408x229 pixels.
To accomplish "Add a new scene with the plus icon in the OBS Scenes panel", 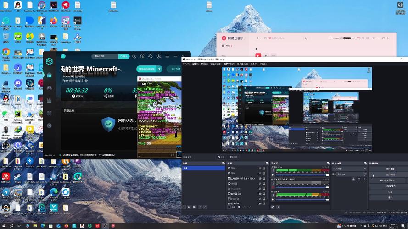I will tap(184, 207).
